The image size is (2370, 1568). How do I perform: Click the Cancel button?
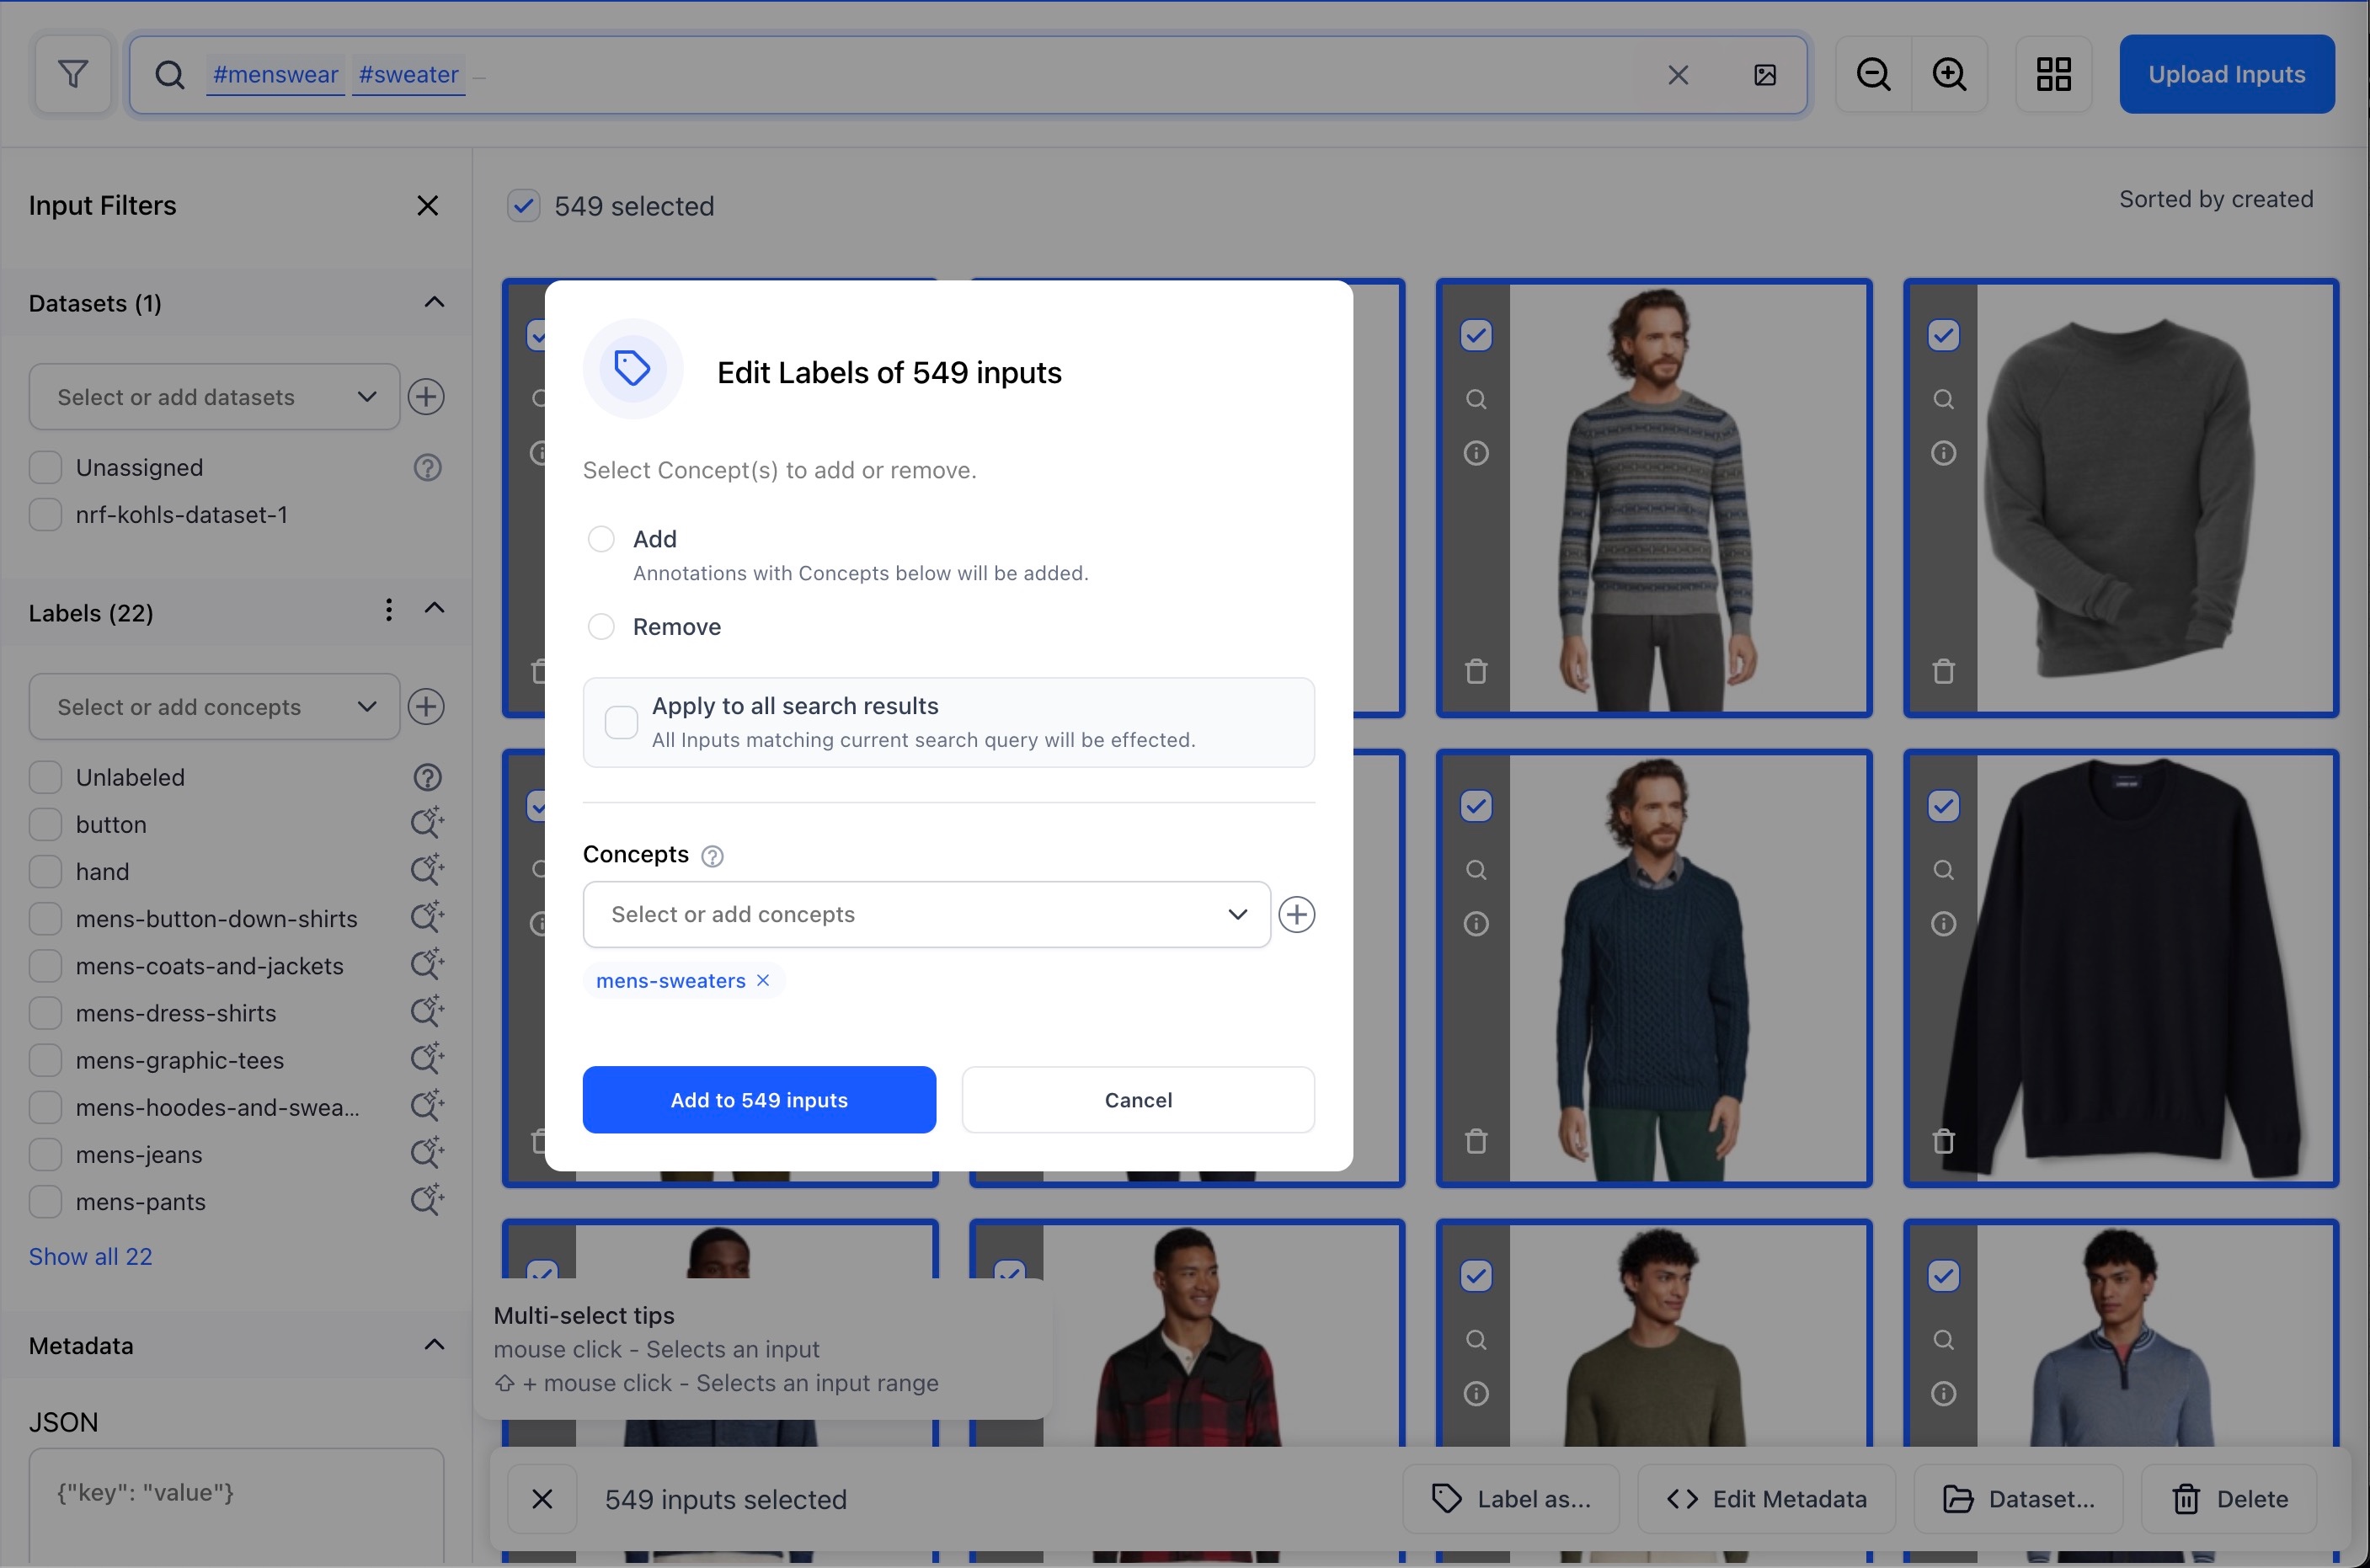(1138, 1100)
